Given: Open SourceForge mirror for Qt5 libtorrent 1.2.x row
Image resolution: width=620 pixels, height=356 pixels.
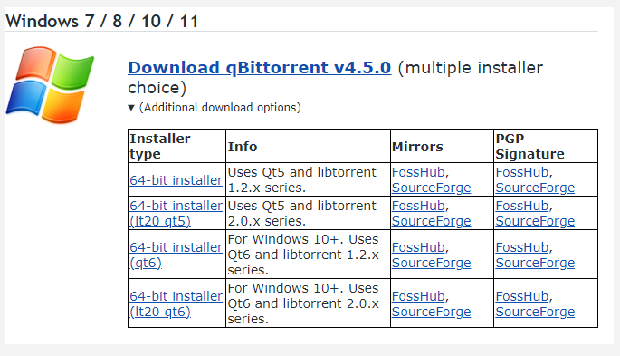Looking at the screenshot, I should coord(432,188).
